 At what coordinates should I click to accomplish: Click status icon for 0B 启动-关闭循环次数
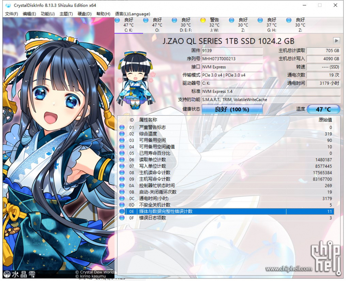(x=122, y=192)
